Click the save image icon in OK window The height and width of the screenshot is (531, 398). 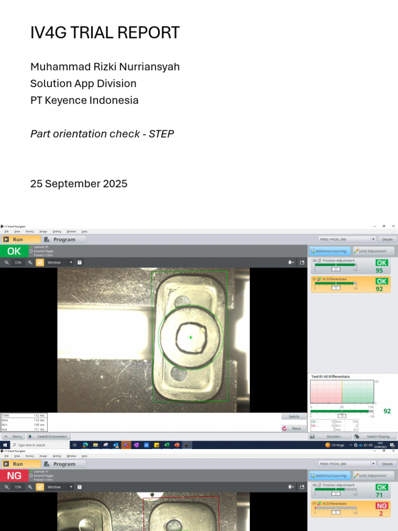[302, 262]
